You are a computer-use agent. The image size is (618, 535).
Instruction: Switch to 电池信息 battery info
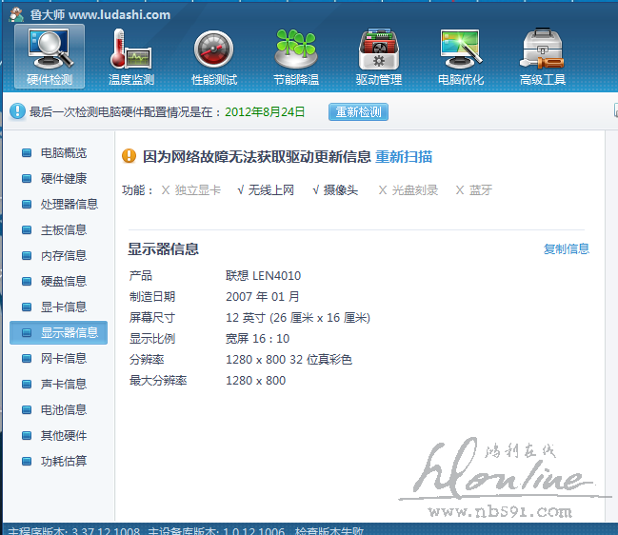(63, 410)
